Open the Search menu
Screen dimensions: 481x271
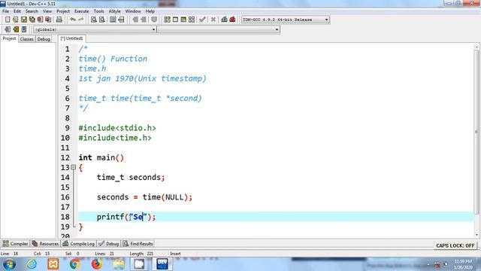pyautogui.click(x=32, y=11)
